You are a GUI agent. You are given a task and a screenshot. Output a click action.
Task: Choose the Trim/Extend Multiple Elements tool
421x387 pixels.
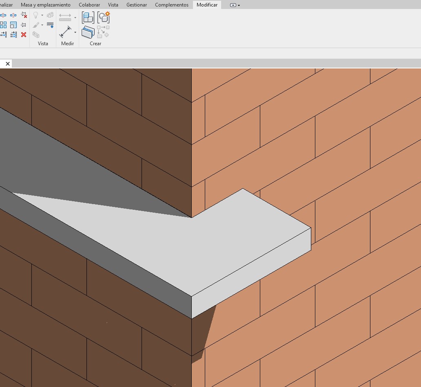(x=13, y=35)
